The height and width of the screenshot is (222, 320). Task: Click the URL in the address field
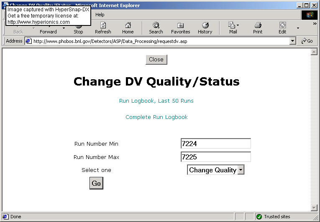point(110,41)
